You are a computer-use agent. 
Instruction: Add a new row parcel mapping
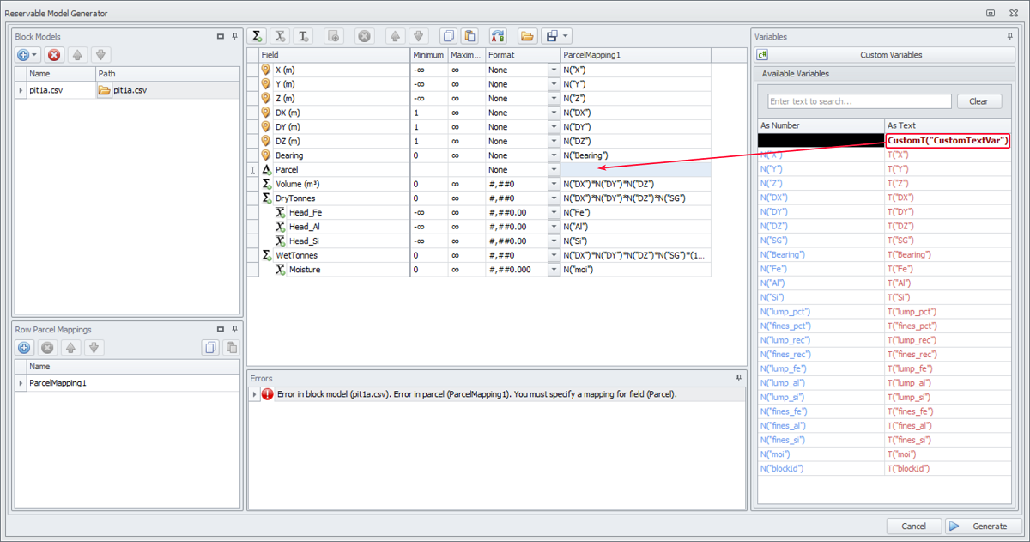coord(24,348)
